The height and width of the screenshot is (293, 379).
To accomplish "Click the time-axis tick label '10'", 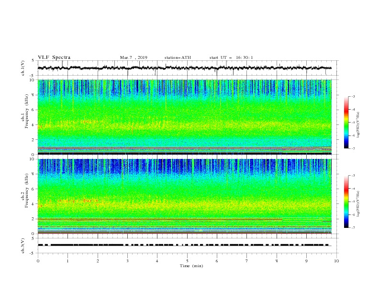I will (x=336, y=261).
